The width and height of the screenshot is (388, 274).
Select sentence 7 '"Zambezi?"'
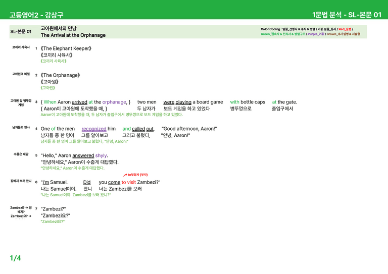[53, 209]
